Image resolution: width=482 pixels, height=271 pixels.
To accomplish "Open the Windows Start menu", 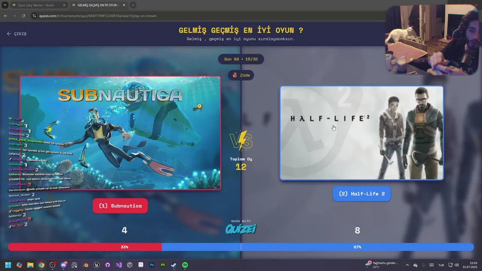I will (8, 265).
